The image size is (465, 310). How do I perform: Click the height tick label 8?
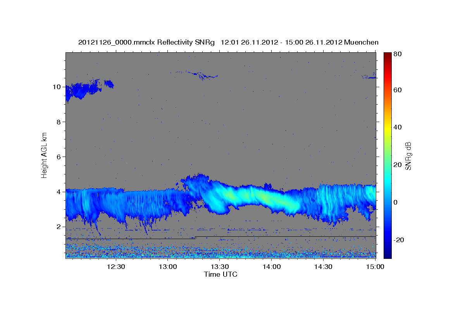point(59,122)
